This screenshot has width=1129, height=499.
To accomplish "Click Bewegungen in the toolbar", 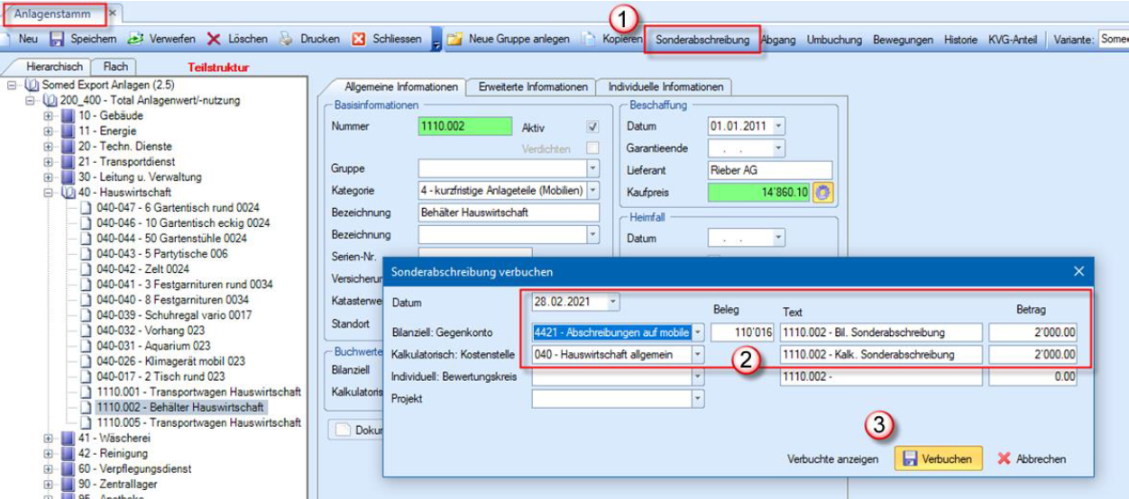I will (x=903, y=40).
